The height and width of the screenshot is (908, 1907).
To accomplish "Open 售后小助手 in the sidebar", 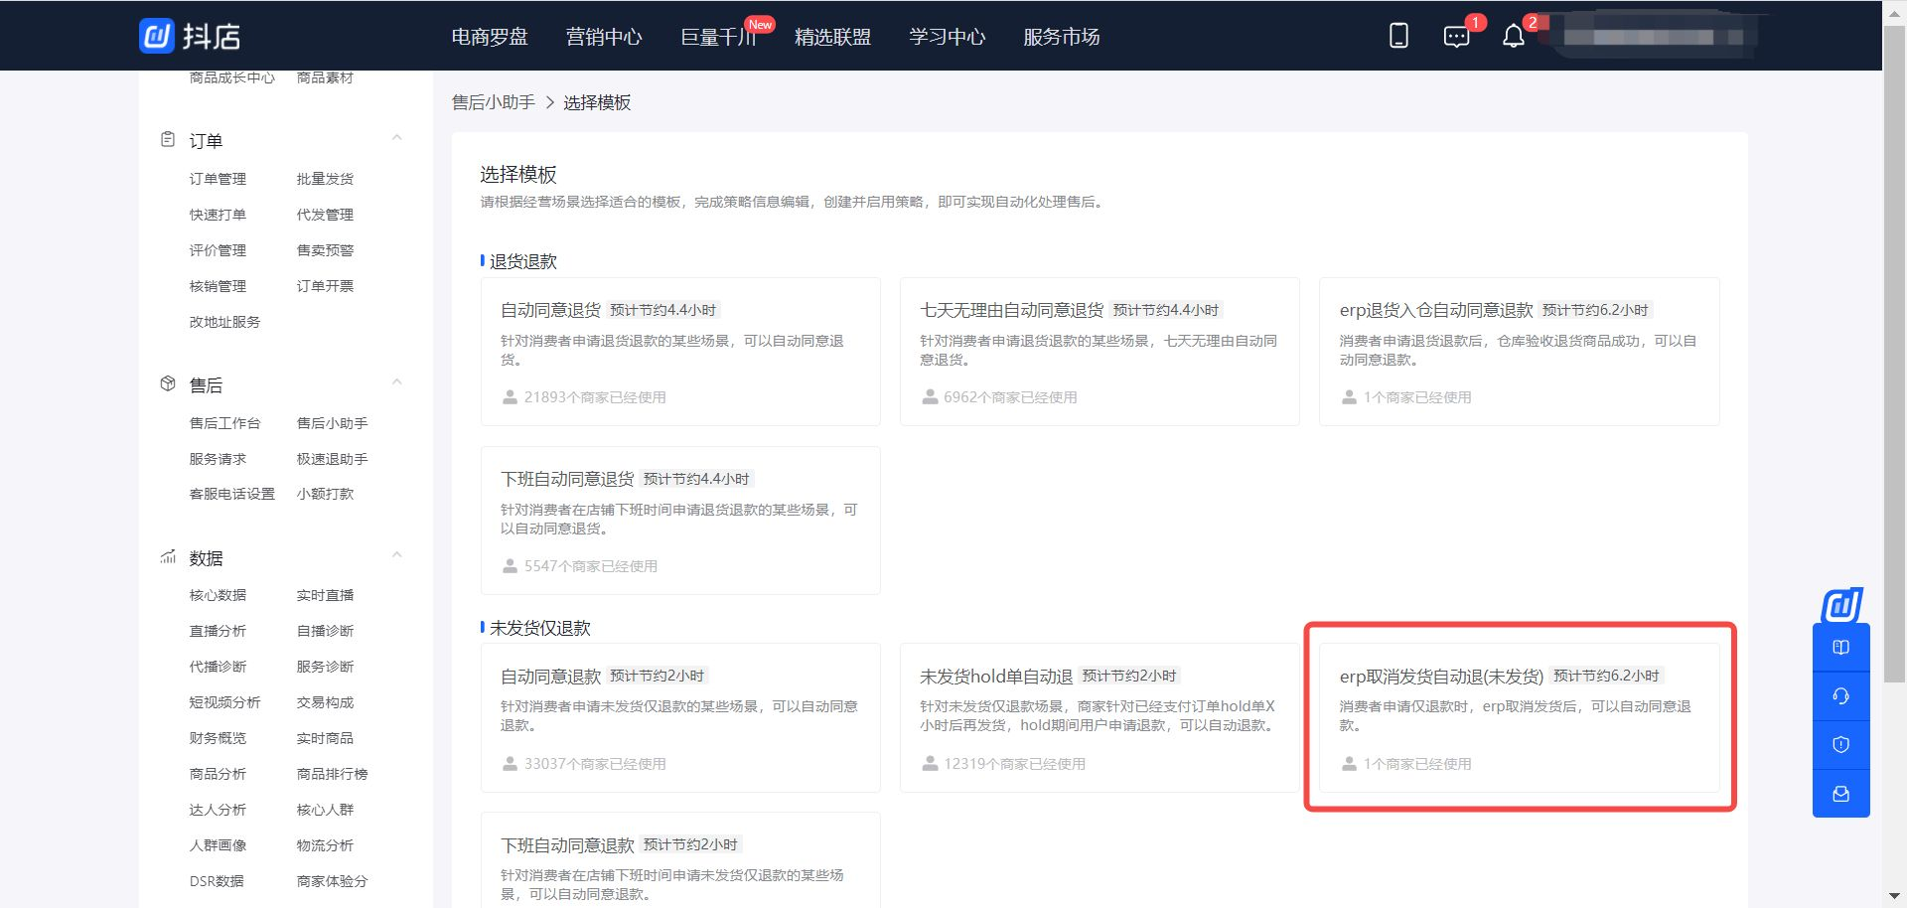I will click(x=332, y=423).
